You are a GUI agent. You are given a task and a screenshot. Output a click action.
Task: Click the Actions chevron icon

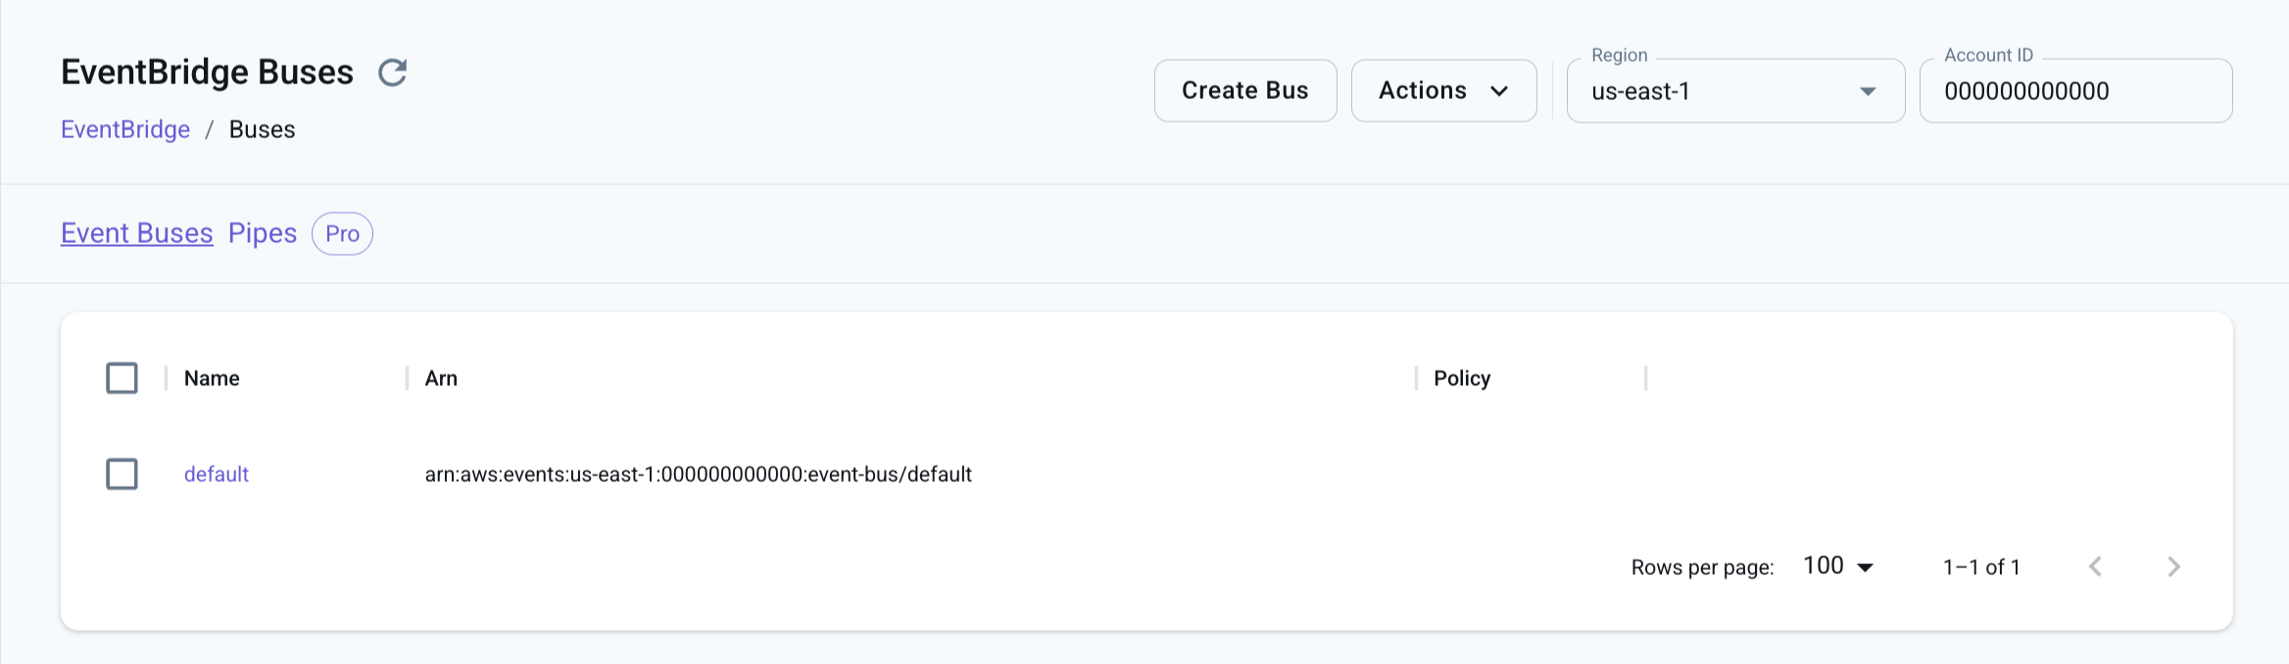coord(1499,91)
